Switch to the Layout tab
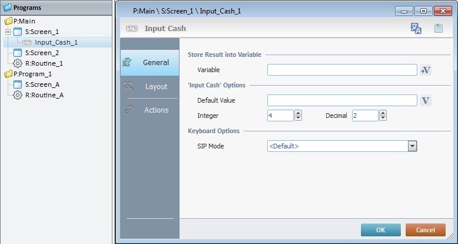 tap(156, 87)
